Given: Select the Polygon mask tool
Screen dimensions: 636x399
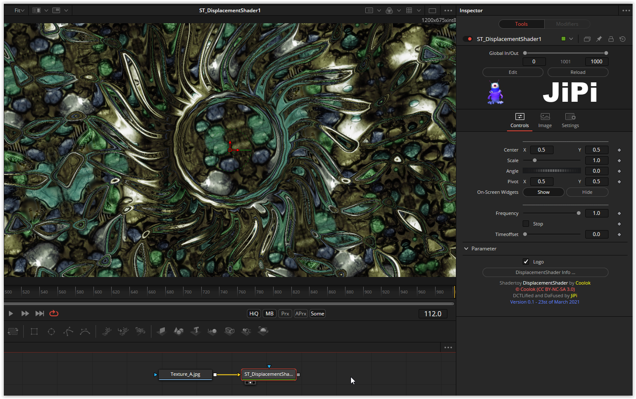Looking at the screenshot, I should pyautogui.click(x=68, y=331).
